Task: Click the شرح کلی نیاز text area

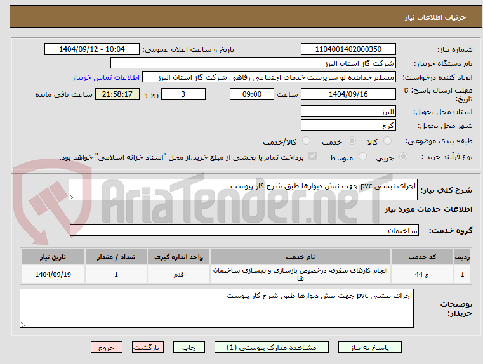Action: [x=242, y=190]
